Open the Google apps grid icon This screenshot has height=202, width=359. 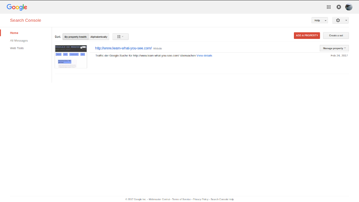(x=329, y=7)
